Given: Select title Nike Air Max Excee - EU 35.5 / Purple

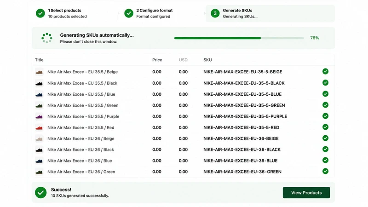Looking at the screenshot, I should 83,116.
